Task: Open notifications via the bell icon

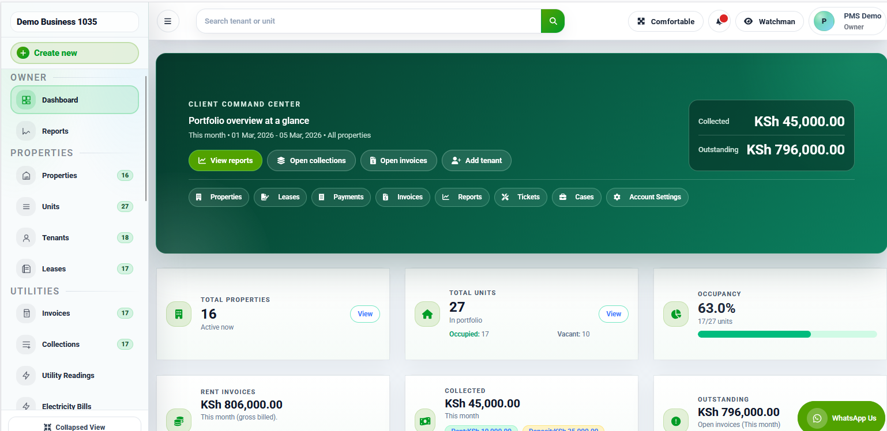Action: point(719,21)
